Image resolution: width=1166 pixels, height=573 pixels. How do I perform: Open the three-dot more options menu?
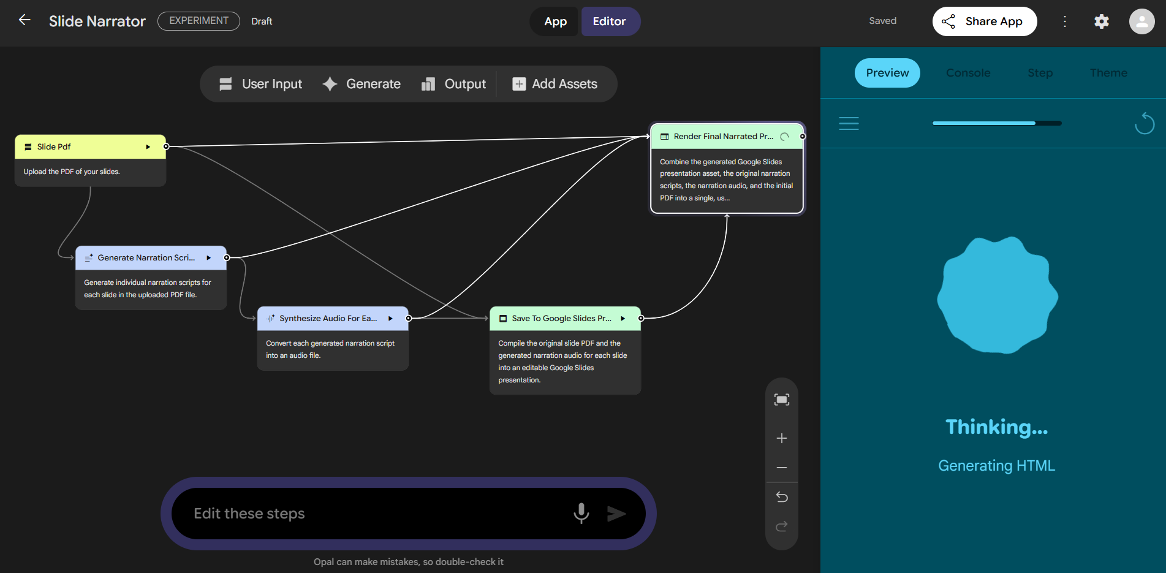click(1065, 21)
